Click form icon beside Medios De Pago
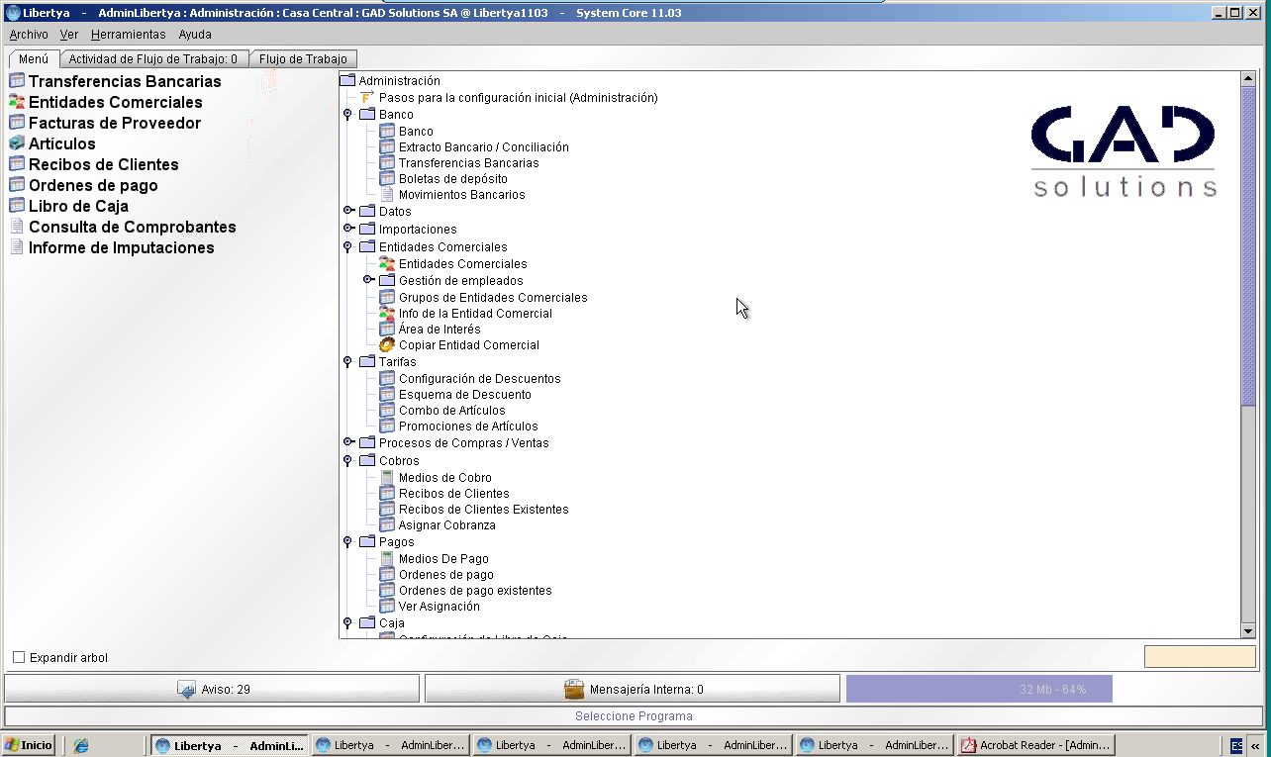This screenshot has height=757, width=1271. [x=387, y=559]
